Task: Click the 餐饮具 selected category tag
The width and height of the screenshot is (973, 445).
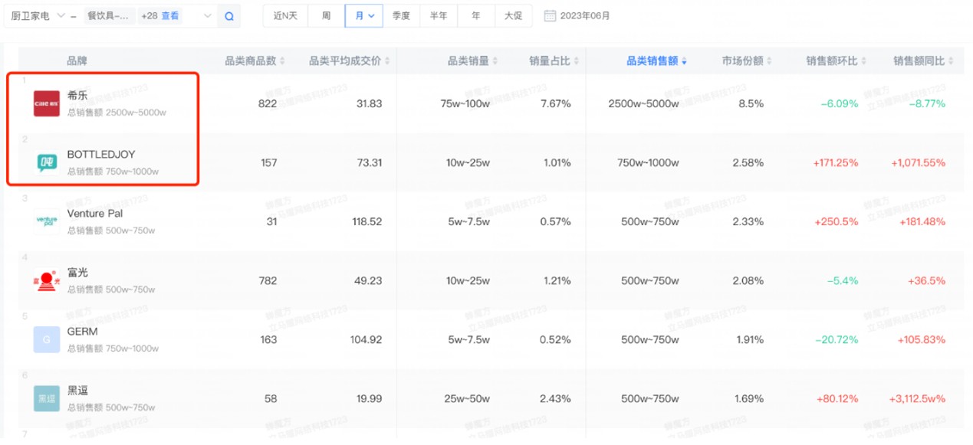Action: (x=110, y=15)
